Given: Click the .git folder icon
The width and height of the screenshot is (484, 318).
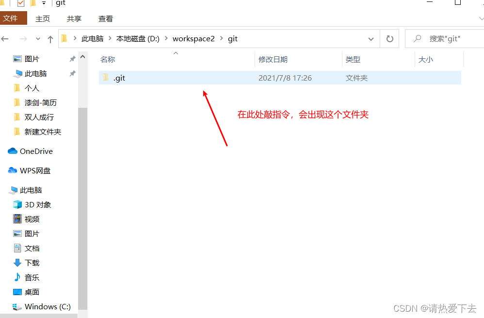Looking at the screenshot, I should click(x=106, y=77).
